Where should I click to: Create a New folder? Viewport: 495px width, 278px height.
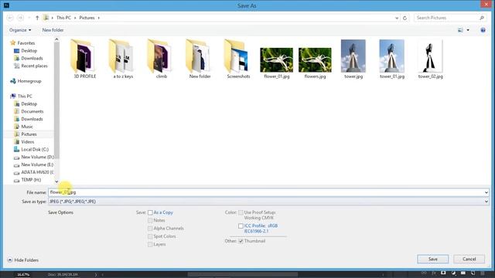(x=53, y=30)
